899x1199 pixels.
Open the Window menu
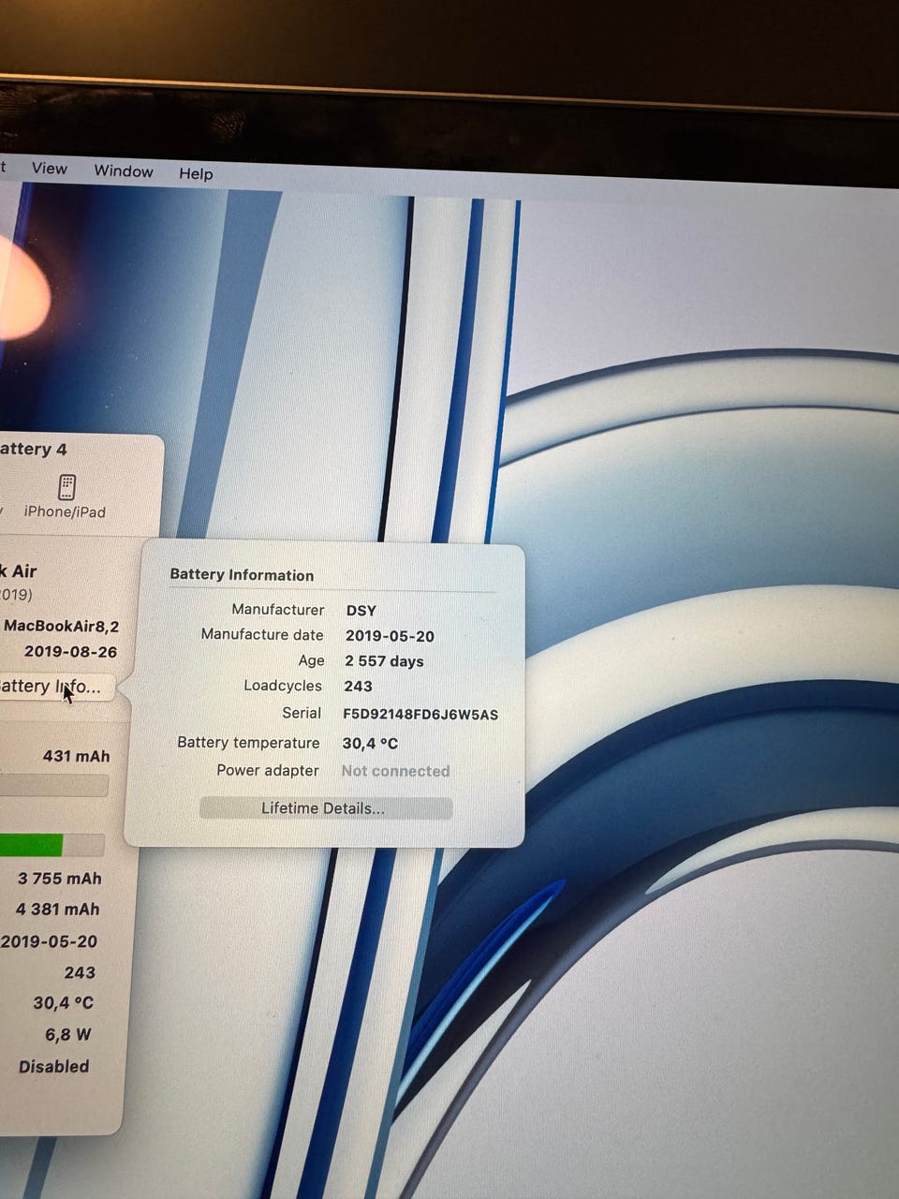124,171
